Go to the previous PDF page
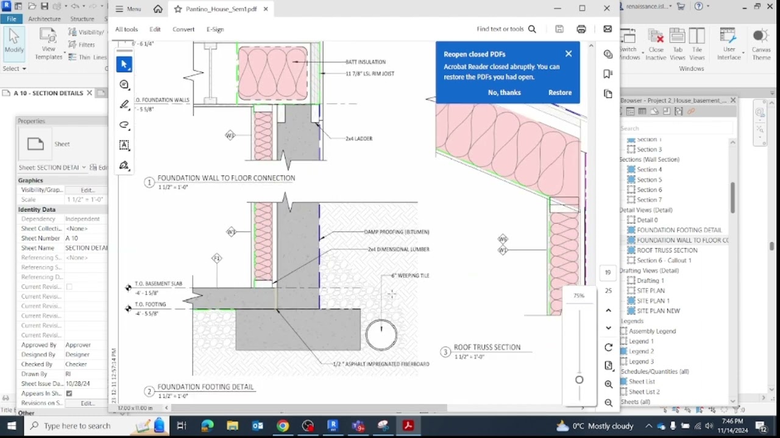780x438 pixels. 608,310
